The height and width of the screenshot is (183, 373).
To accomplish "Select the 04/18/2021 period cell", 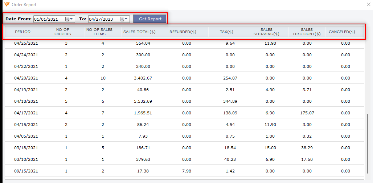I will click(x=26, y=101).
